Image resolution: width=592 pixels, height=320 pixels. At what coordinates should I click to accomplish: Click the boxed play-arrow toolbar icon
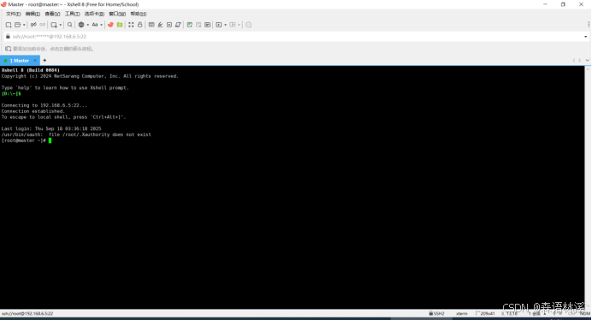(x=219, y=25)
